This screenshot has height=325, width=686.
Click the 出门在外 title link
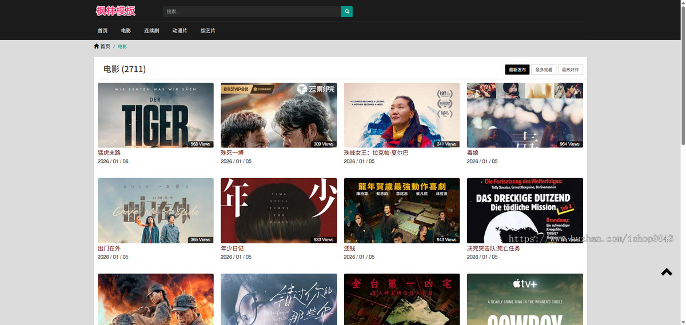109,248
